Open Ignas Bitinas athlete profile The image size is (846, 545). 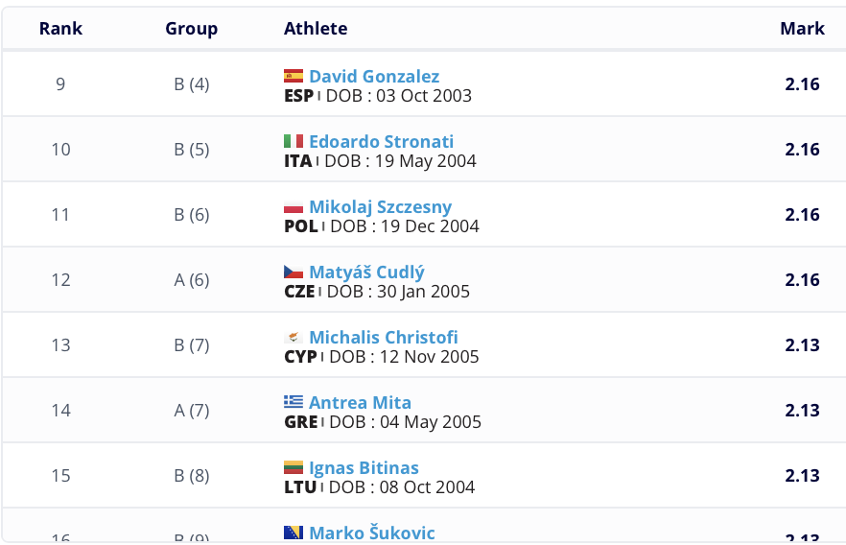coord(364,467)
